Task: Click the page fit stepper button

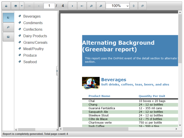Action: pos(134,6)
